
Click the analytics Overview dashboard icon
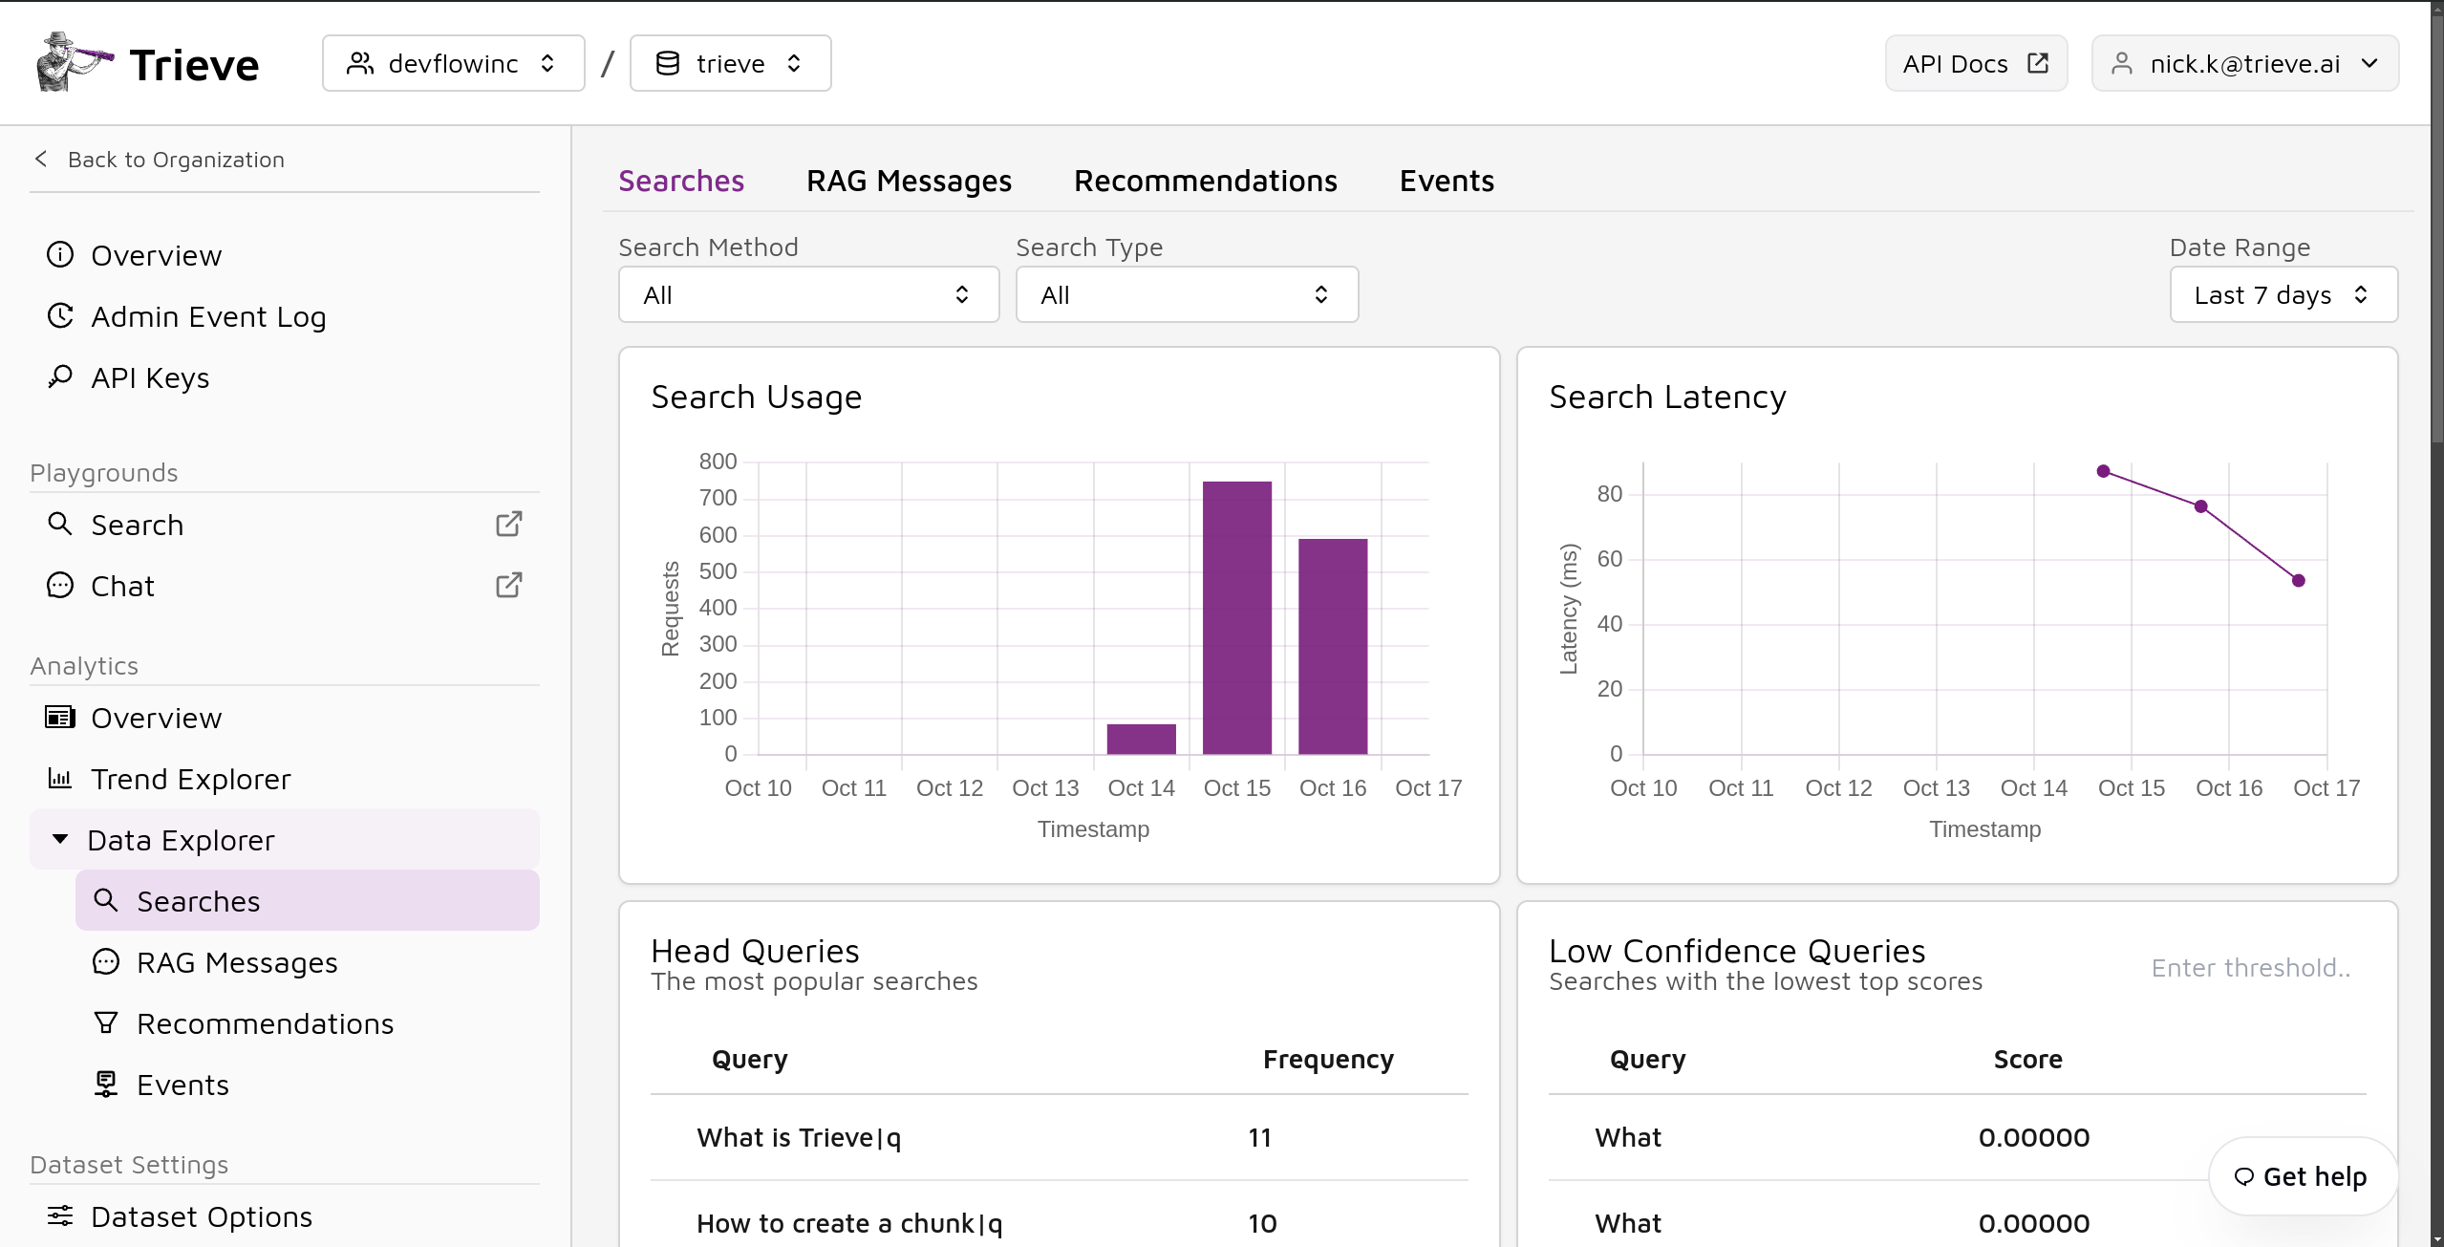click(60, 717)
